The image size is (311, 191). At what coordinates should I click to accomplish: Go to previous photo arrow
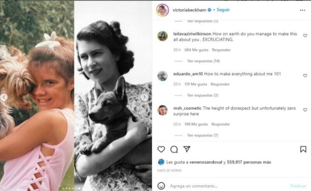[x=4, y=97]
